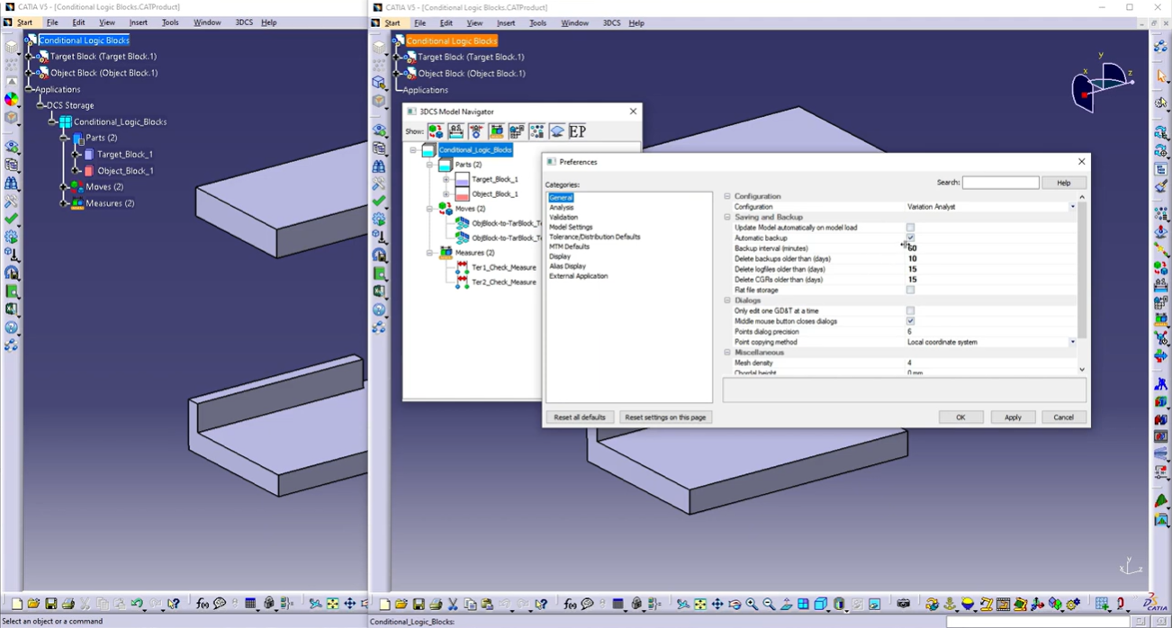Click Cut scissors icon in right window toolbar
The height and width of the screenshot is (628, 1172).
(453, 605)
